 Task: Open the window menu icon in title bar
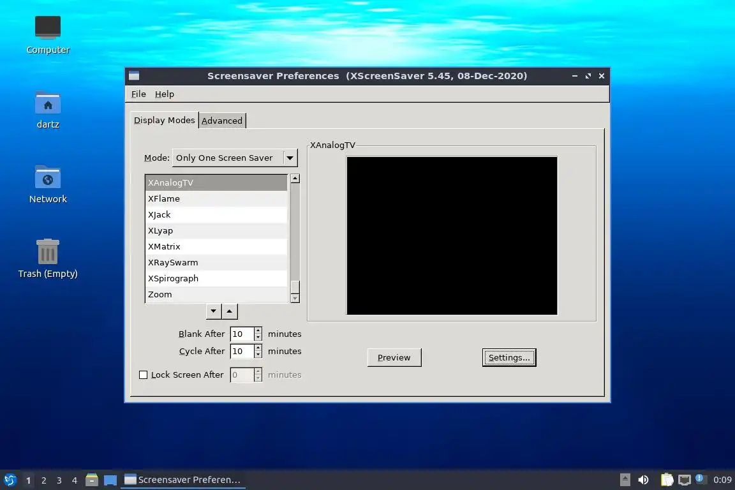[x=134, y=76]
